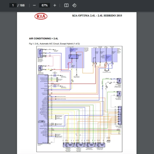Click the Fig 1 Automatic A/C Circuit caption

click(54, 44)
